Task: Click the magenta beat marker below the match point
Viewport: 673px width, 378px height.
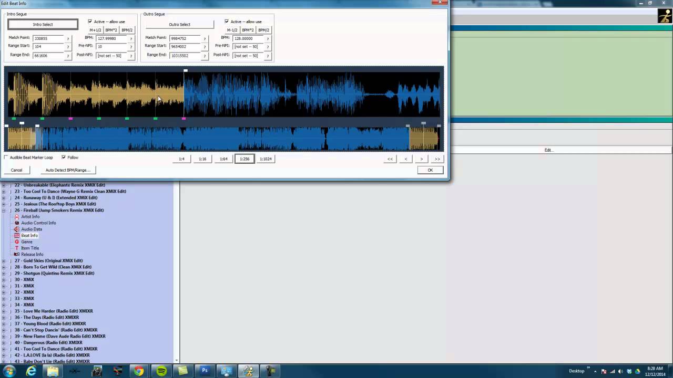Action: coord(183,119)
